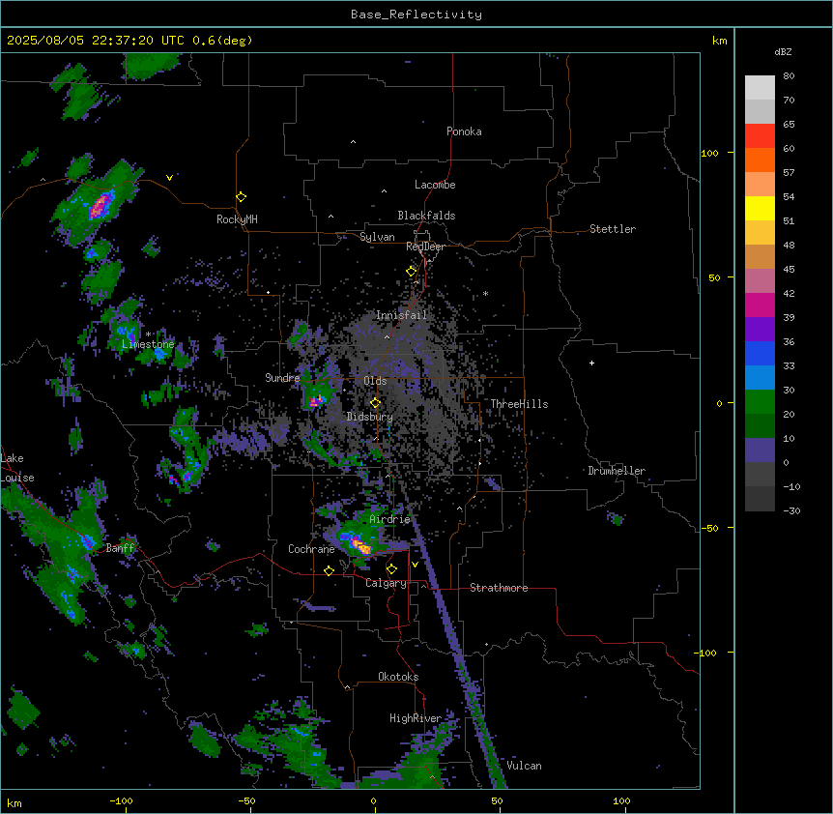The height and width of the screenshot is (814, 833).
Task: Click the Stettler city label
Action: click(x=612, y=229)
